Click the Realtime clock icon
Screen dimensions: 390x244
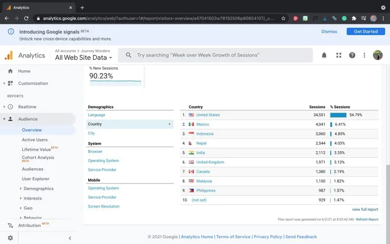point(10,107)
